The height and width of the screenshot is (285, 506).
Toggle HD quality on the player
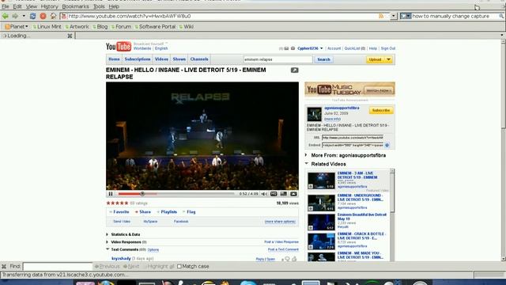click(274, 194)
